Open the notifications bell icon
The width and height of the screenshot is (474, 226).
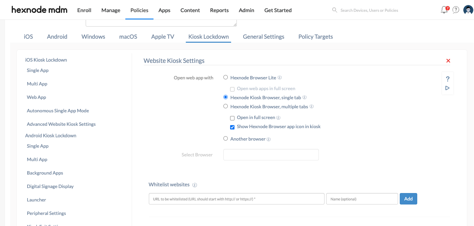(444, 10)
